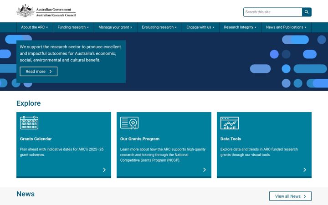Click the Data Tools chart icon
Screen dimensions: 328x205
(230, 123)
